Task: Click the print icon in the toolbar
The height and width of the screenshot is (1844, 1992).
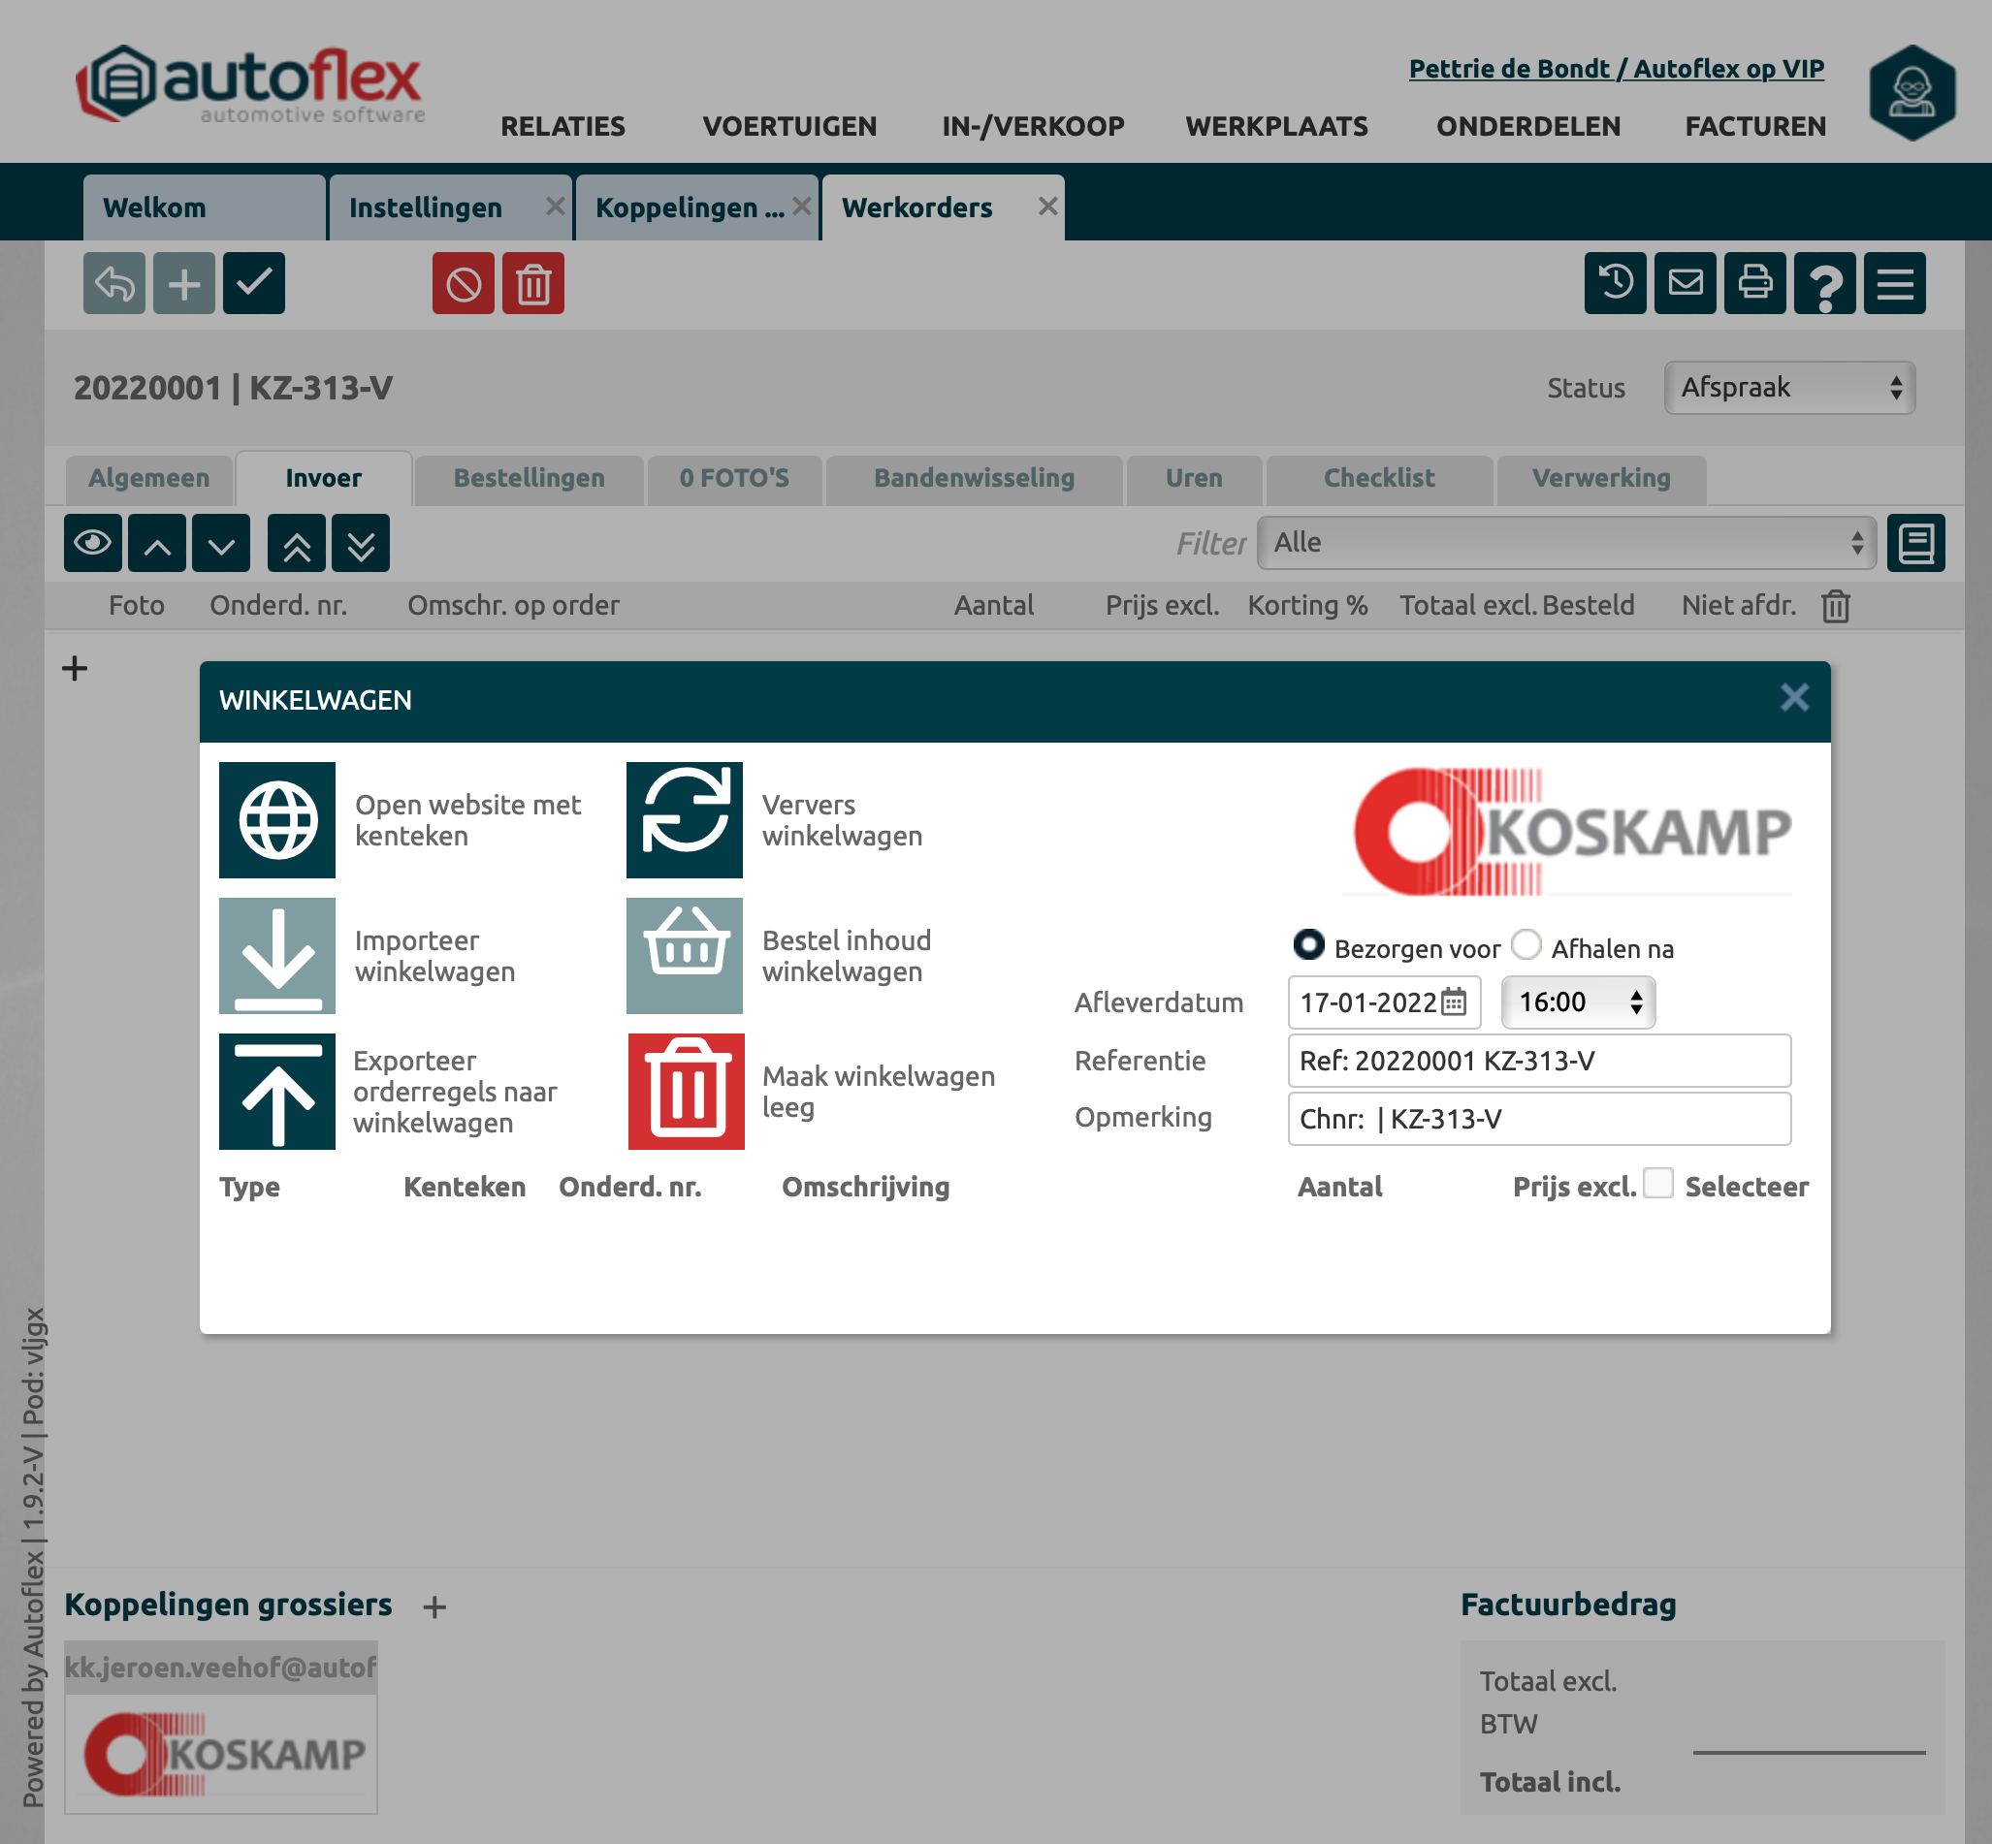Action: coord(1754,283)
